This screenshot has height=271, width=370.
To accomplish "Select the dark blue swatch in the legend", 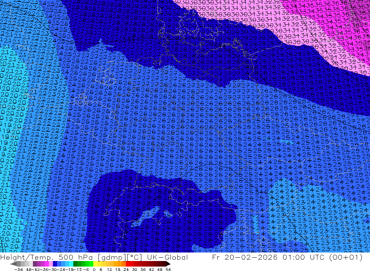I will pos(55,264).
